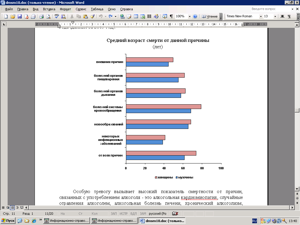Open the Сервис menu
The image size is (300, 225).
[x=81, y=9]
